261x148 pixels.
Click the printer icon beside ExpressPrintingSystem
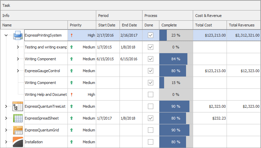pos(18,35)
